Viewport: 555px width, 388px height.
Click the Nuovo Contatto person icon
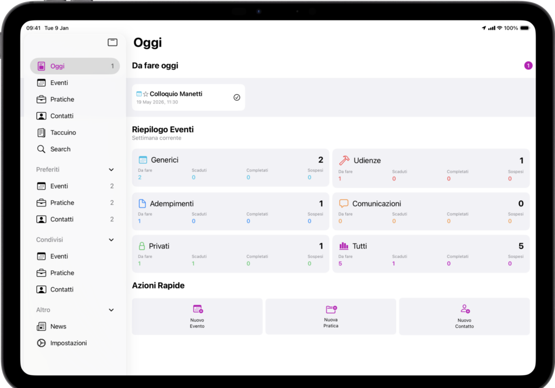tap(464, 309)
